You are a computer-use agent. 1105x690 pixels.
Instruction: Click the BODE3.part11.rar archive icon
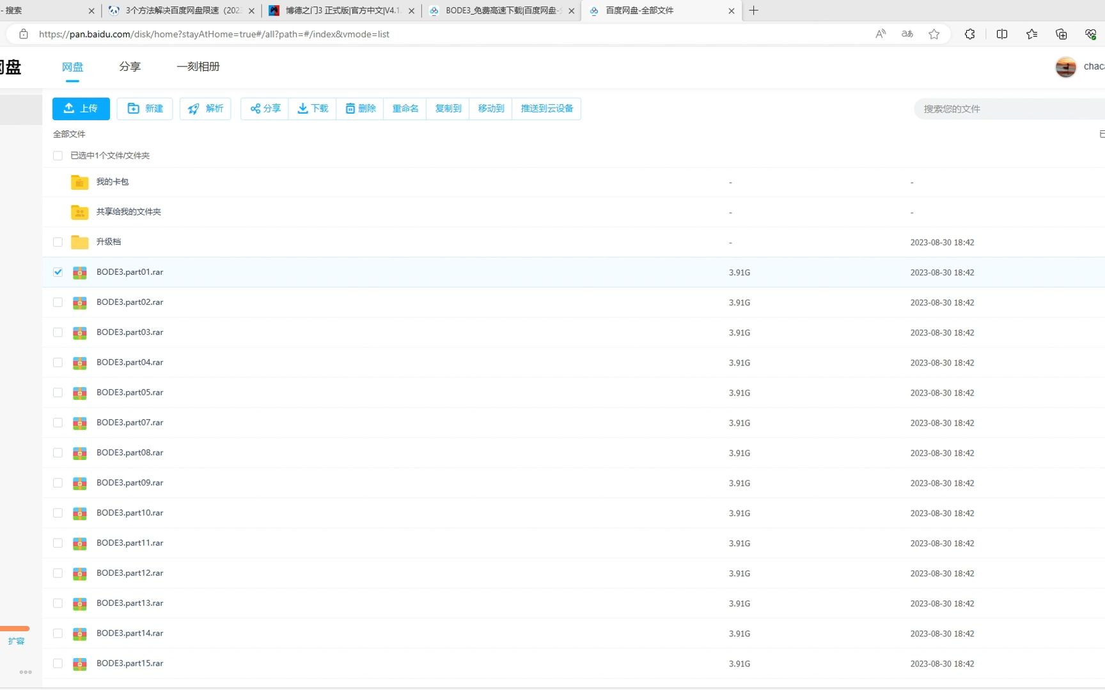coord(79,543)
